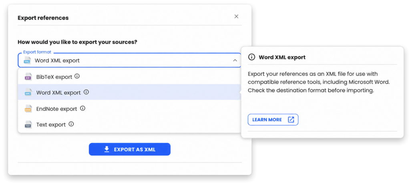Open info icon beside Text export
Screen dimensions: 410x189
tap(71, 124)
